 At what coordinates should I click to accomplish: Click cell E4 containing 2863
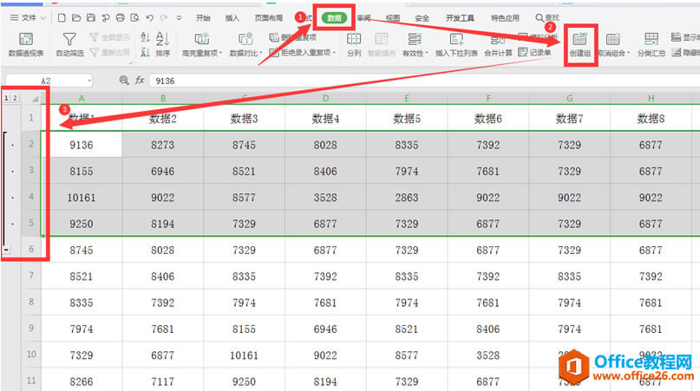(x=407, y=198)
